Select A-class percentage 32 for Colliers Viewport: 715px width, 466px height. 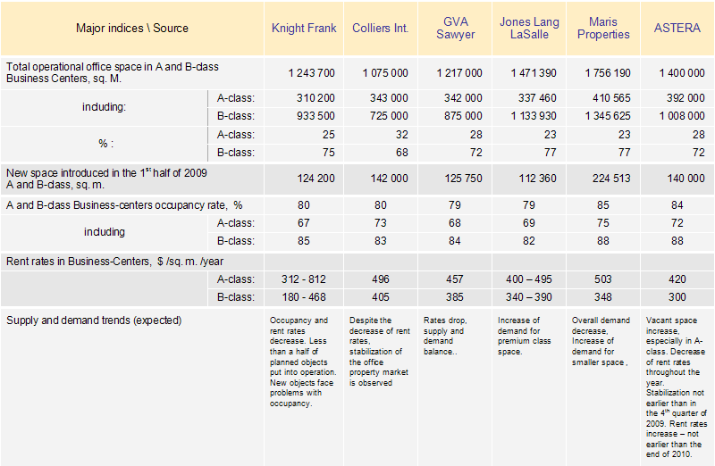401,135
